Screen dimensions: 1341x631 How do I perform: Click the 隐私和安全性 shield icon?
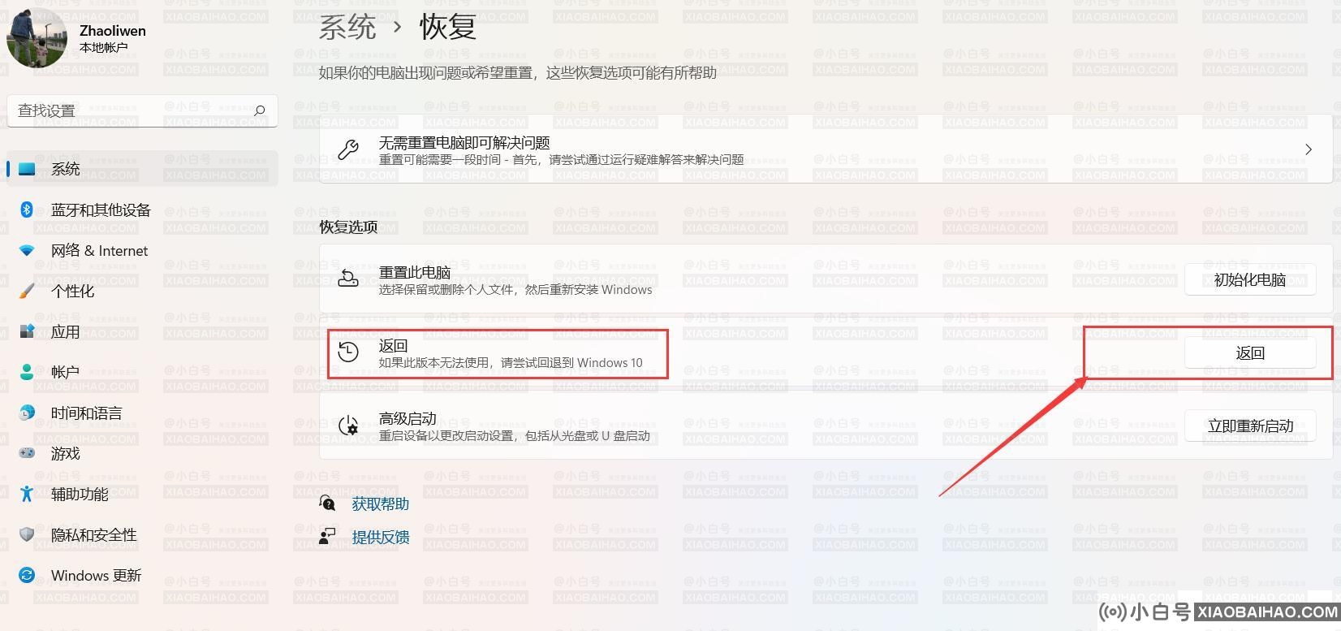click(27, 534)
